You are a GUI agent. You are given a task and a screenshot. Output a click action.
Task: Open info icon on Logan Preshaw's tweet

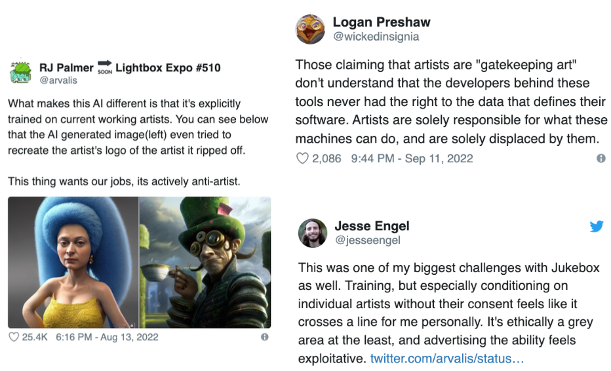click(x=601, y=158)
